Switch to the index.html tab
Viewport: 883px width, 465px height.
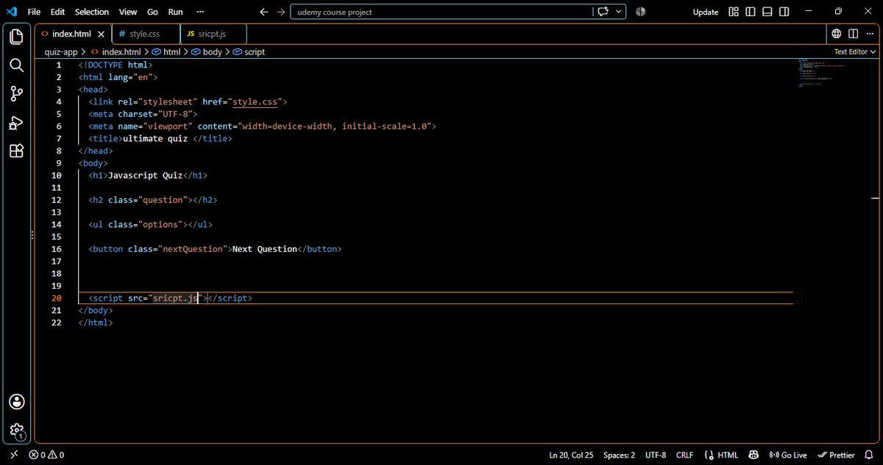point(73,34)
